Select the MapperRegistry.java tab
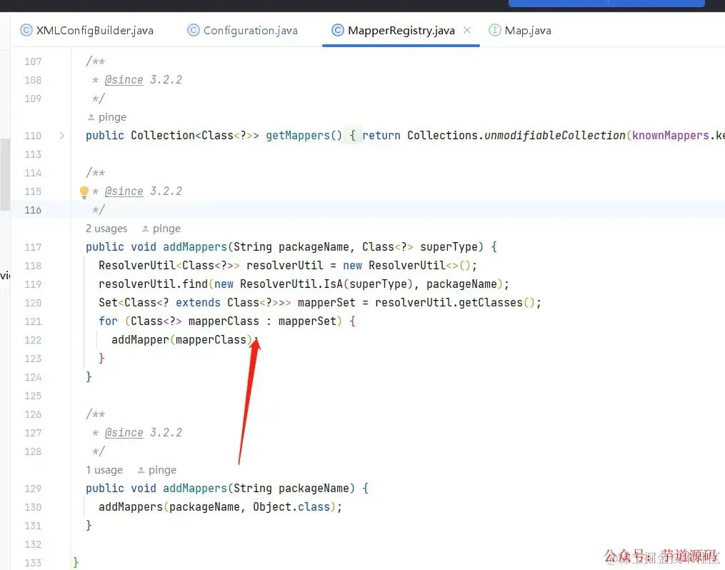The image size is (725, 570). (x=401, y=31)
